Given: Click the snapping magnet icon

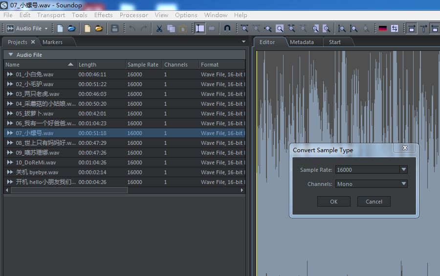Looking at the screenshot, I should tap(227, 28).
